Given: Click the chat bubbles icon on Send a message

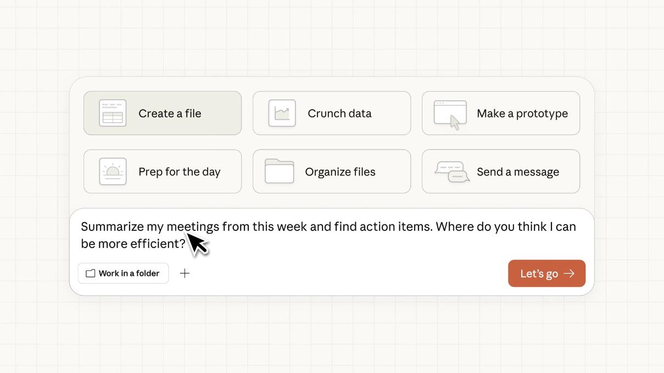Looking at the screenshot, I should pyautogui.click(x=452, y=171).
